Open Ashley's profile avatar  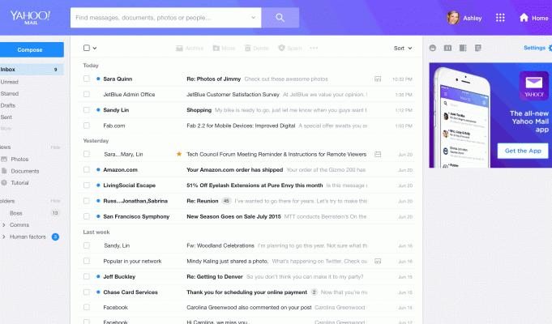pyautogui.click(x=453, y=18)
